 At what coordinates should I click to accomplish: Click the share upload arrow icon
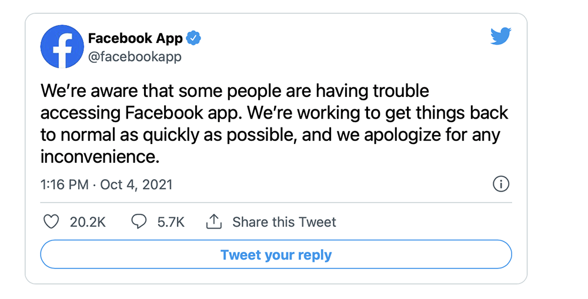click(x=214, y=222)
